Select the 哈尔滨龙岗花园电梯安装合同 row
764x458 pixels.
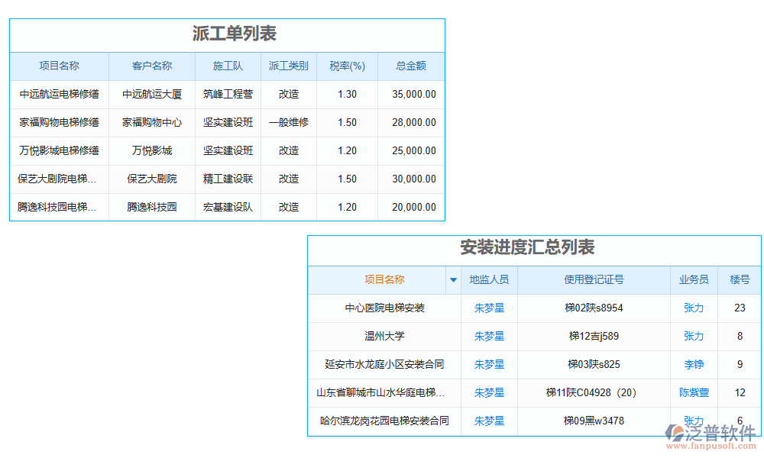pos(384,421)
